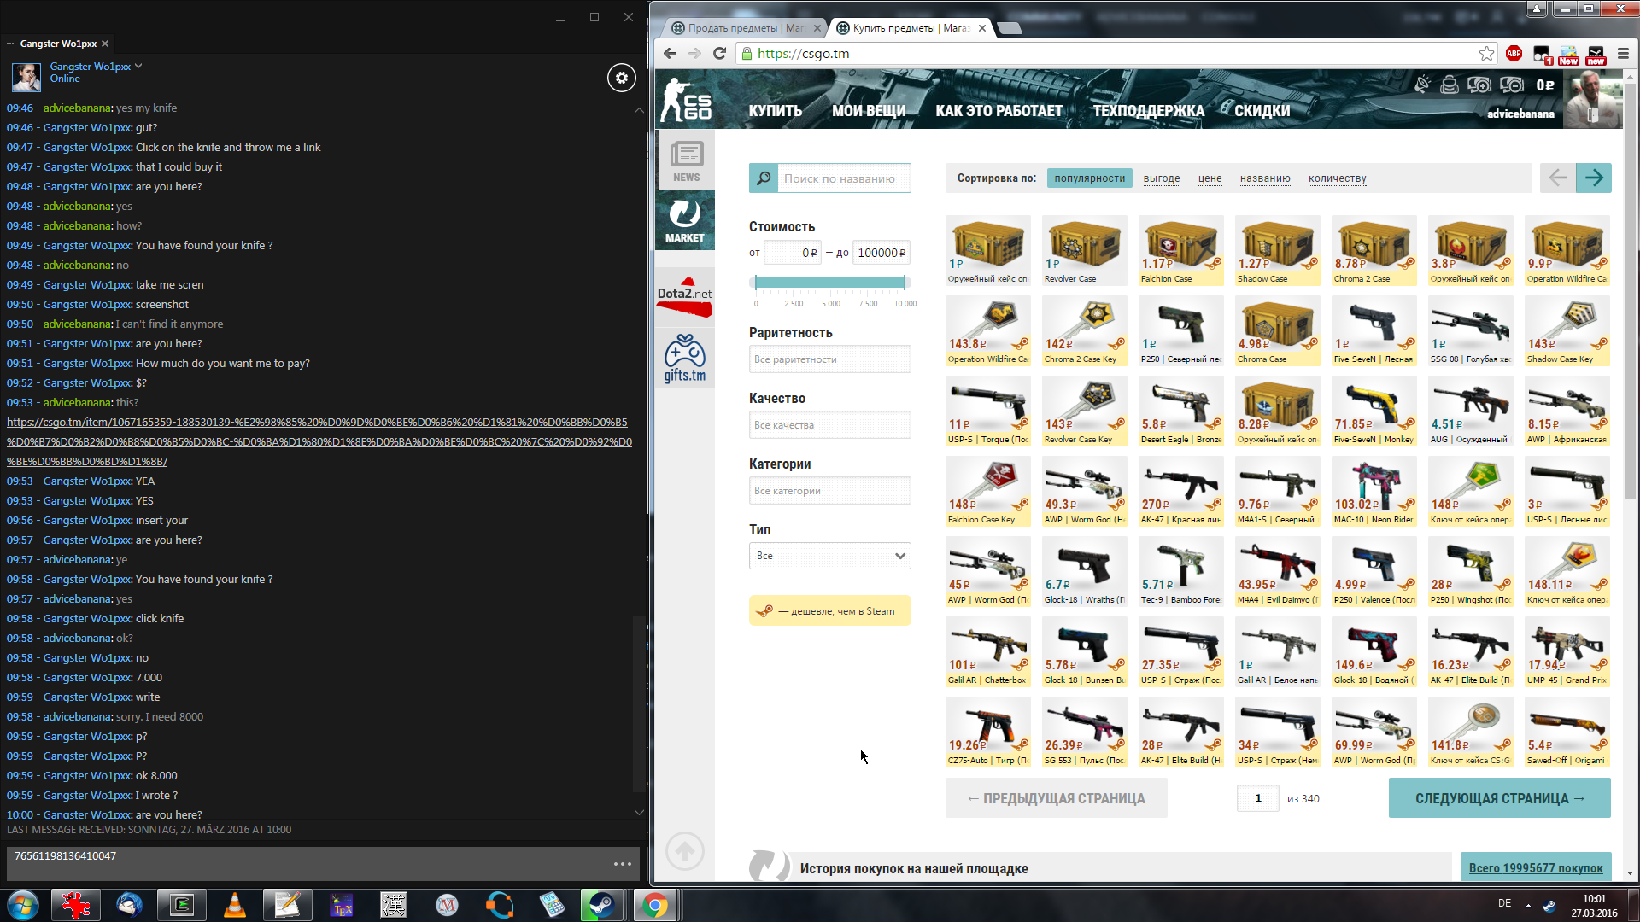Open Steam chat settings gear
The height and width of the screenshot is (922, 1640).
click(x=621, y=78)
